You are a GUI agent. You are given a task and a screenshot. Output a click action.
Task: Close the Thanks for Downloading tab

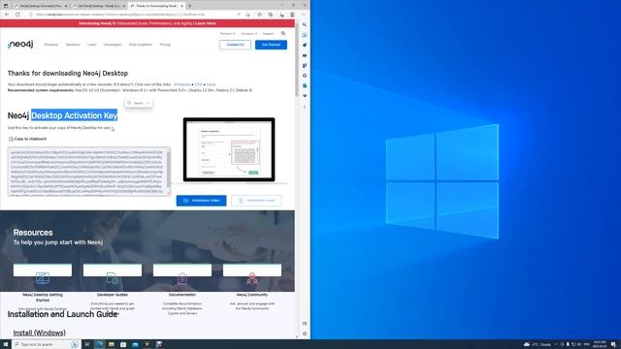[x=181, y=6]
